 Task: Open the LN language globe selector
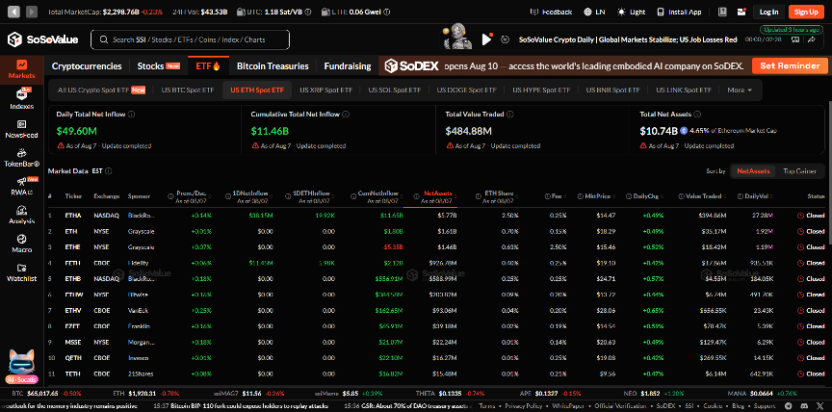(x=595, y=12)
